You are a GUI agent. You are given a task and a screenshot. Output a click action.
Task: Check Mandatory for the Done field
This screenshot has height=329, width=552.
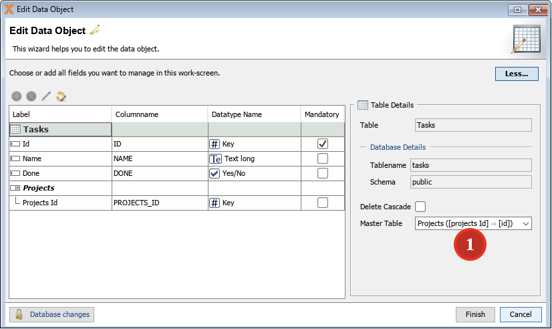(323, 173)
